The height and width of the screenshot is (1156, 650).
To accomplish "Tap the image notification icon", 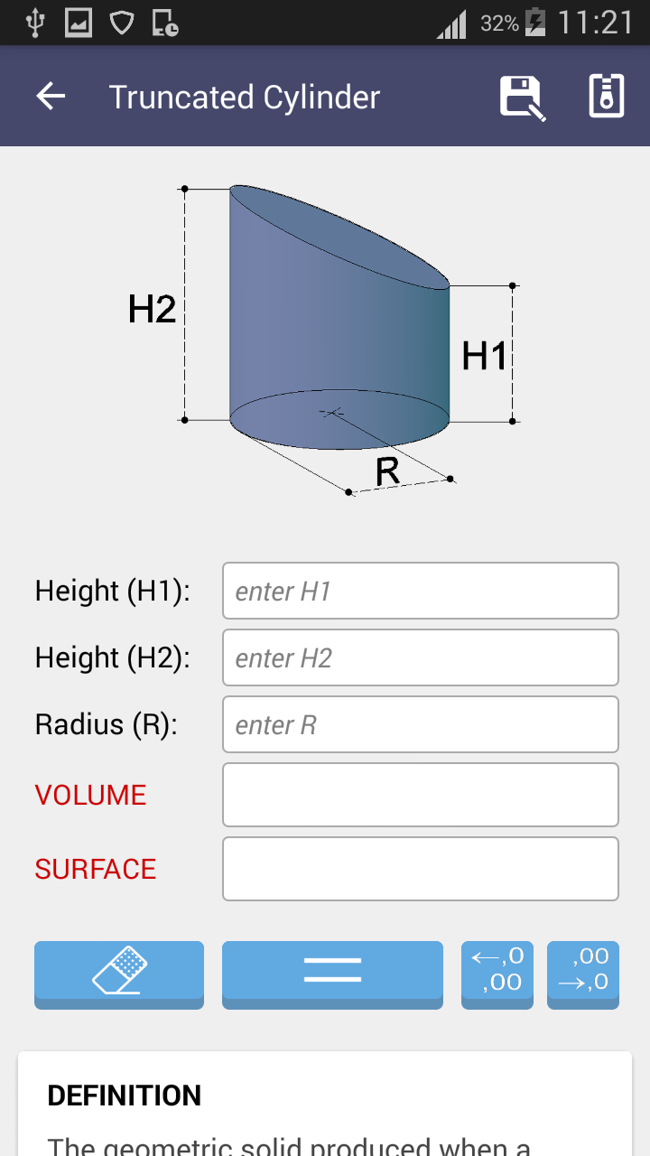I will [x=79, y=23].
